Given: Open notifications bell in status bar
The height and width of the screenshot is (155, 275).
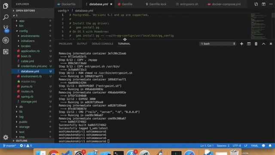Looking at the screenshot, I should pos(270,146).
